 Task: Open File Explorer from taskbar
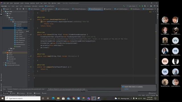[58, 98]
